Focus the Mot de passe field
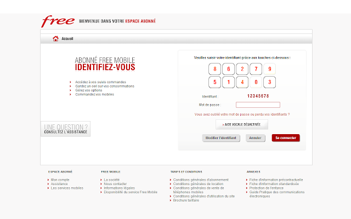 [x=258, y=105]
